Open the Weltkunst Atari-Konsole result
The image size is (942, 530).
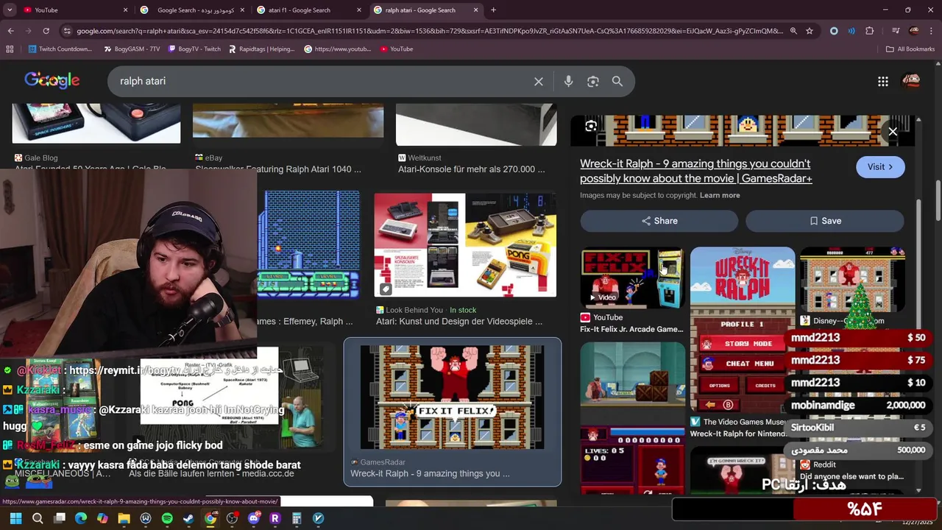coord(472,169)
